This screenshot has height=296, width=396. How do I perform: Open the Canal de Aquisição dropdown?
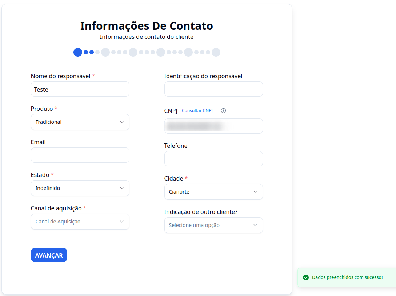[x=80, y=222]
